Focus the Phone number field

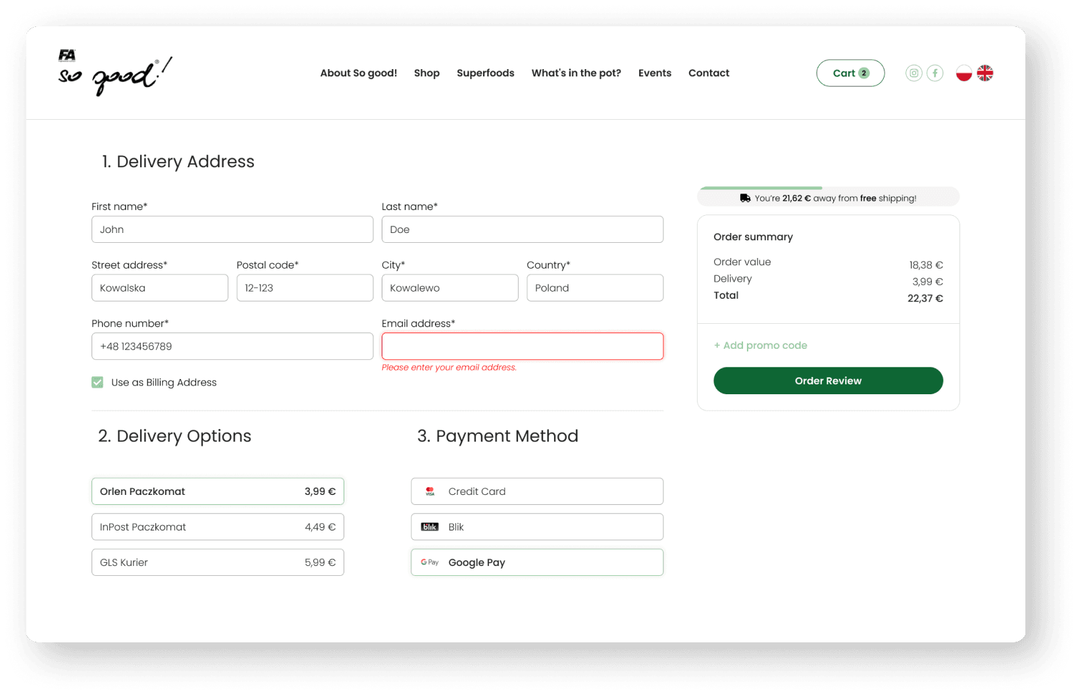tap(232, 346)
